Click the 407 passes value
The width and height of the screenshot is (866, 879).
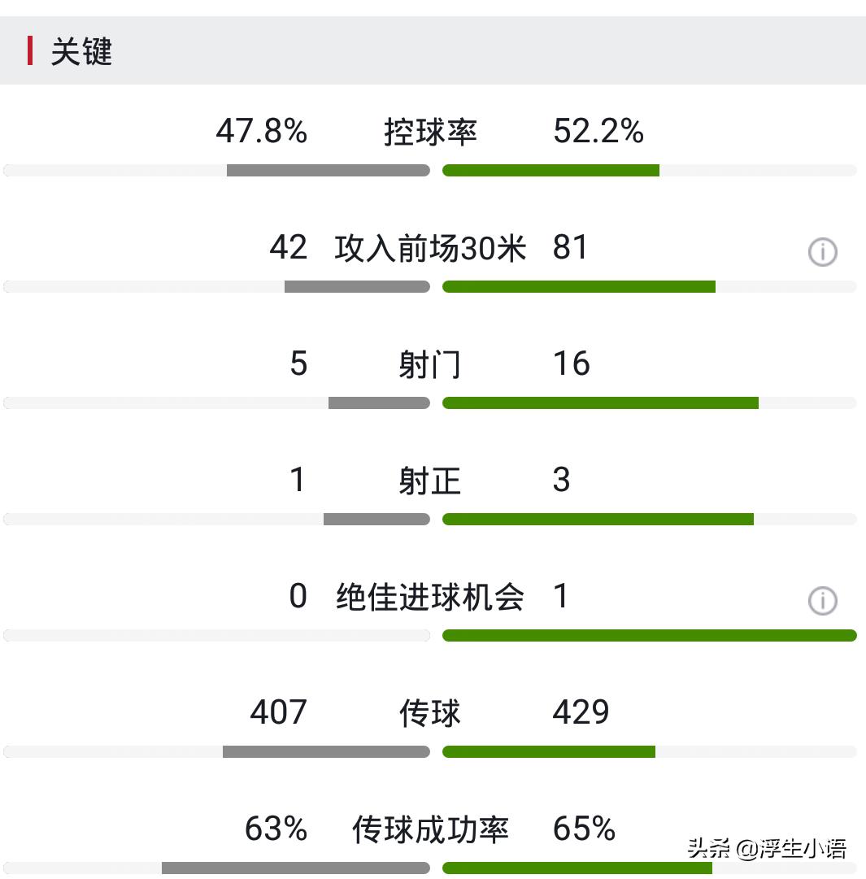[277, 713]
